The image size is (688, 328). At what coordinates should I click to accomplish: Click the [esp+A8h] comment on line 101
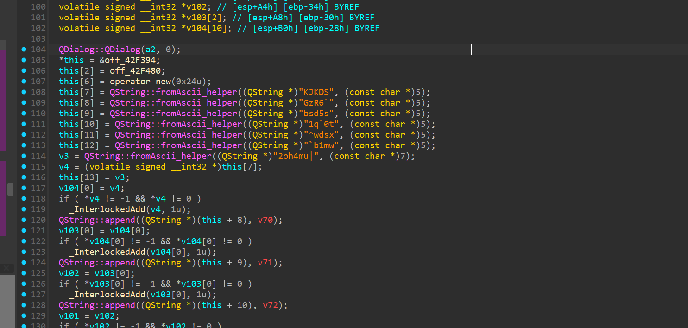(271, 18)
